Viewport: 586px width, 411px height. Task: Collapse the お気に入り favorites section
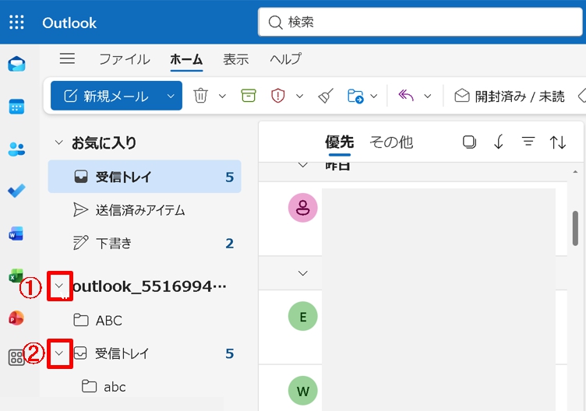[x=58, y=142]
